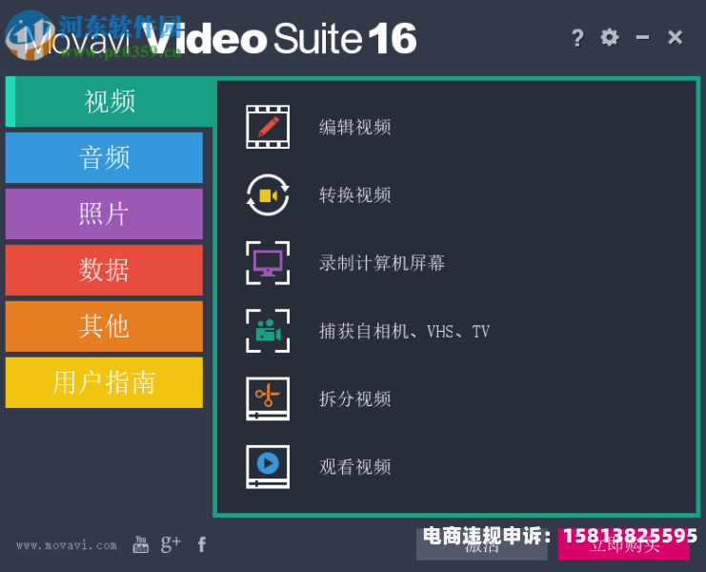Switch to the 照片 tab

(104, 214)
